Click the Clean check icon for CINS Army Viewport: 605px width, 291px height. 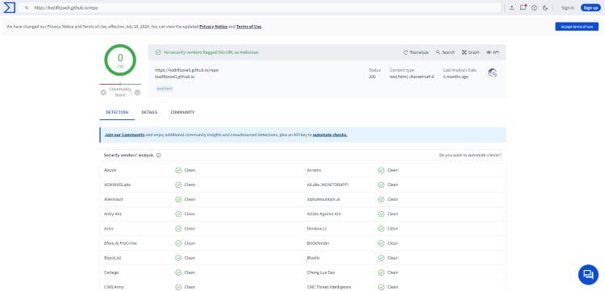click(178, 287)
